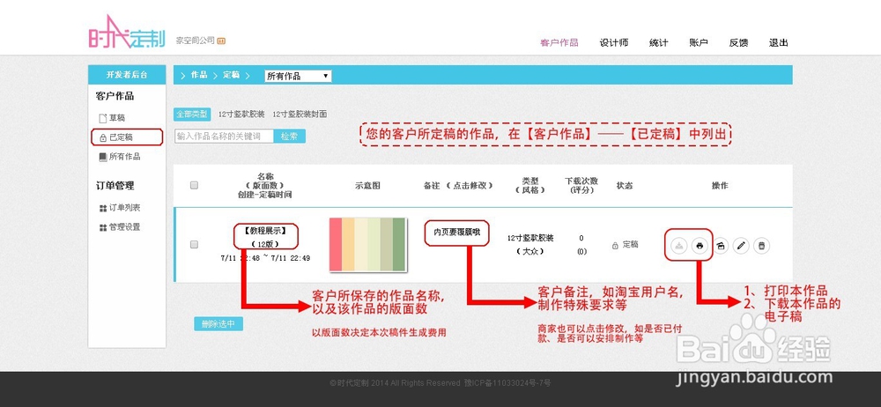
Task: Open 订单列表 in the sidebar
Action: click(120, 208)
